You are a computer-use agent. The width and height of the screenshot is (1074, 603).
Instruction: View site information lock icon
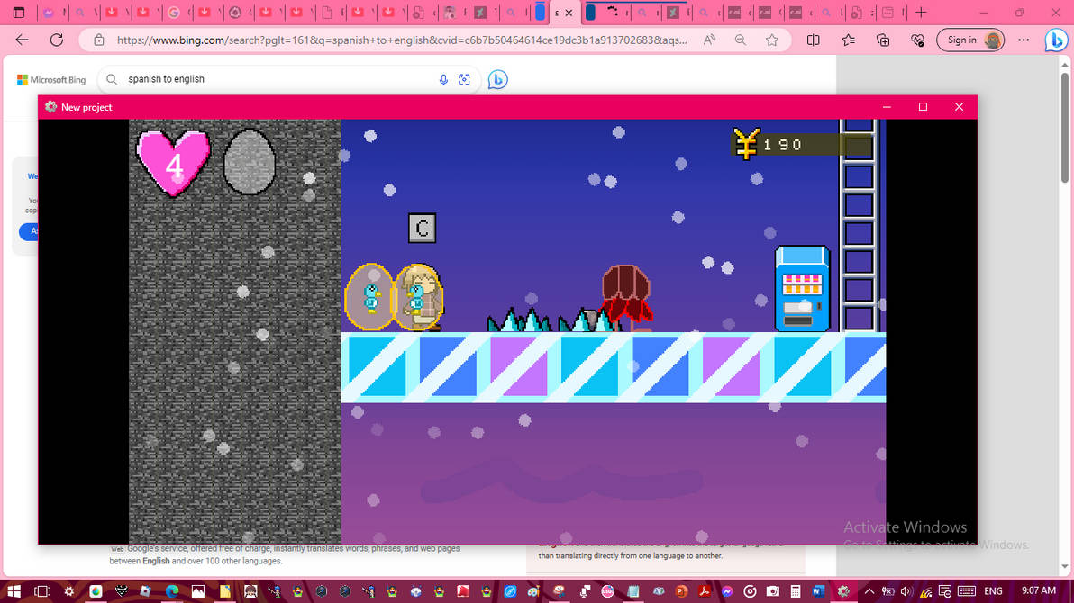coord(99,40)
